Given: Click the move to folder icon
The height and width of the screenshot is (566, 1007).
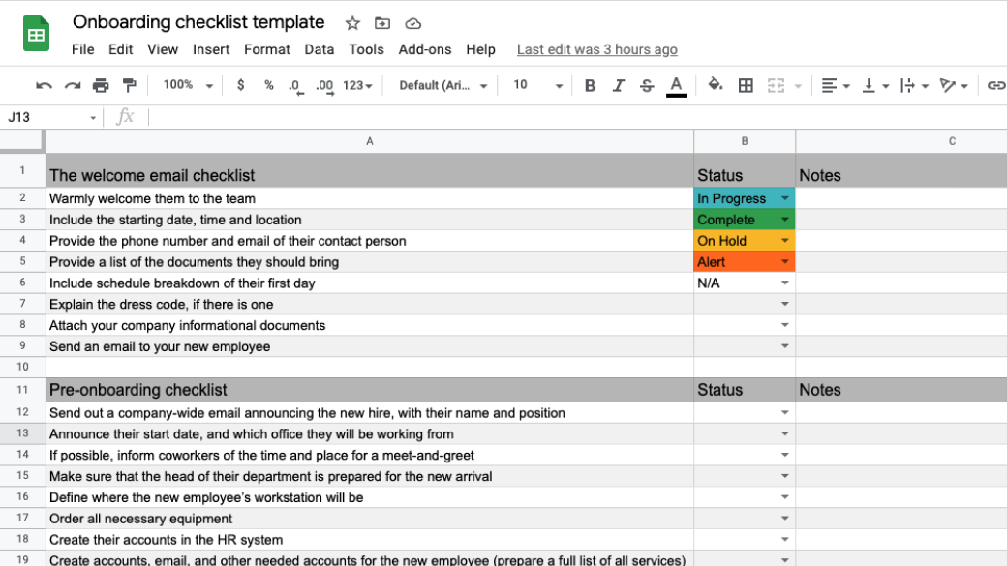Looking at the screenshot, I should point(382,24).
